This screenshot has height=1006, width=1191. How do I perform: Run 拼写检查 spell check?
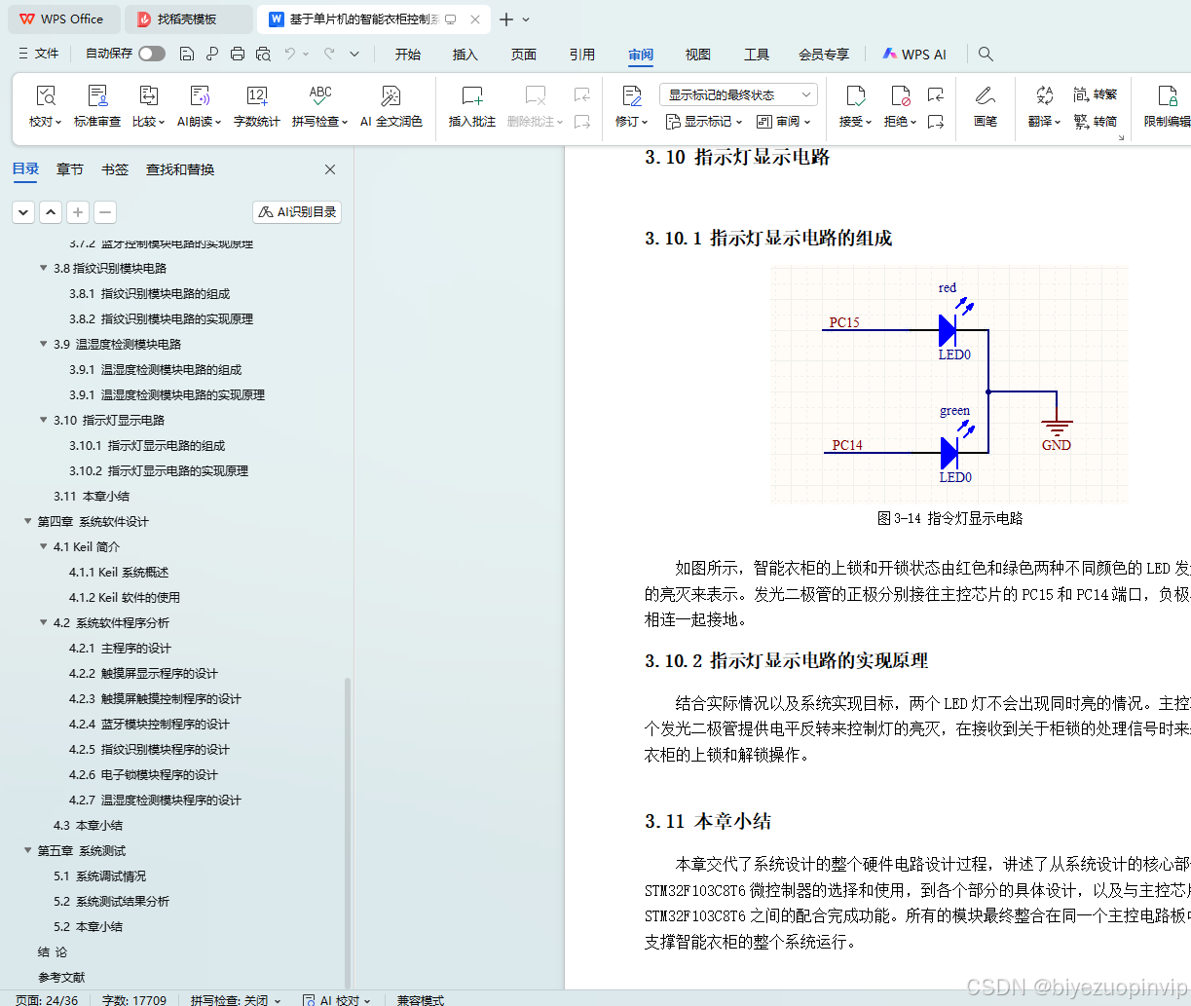pyautogui.click(x=318, y=107)
